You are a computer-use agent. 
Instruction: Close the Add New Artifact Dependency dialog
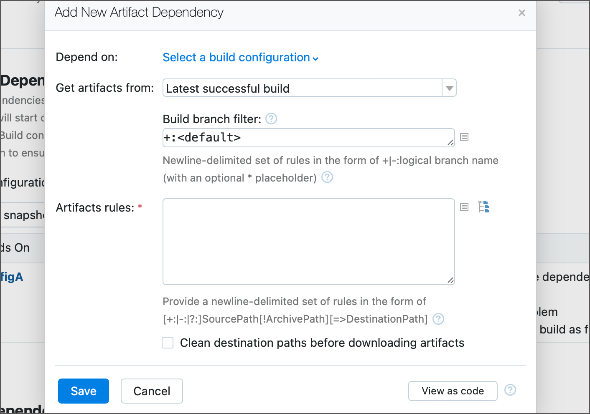521,13
